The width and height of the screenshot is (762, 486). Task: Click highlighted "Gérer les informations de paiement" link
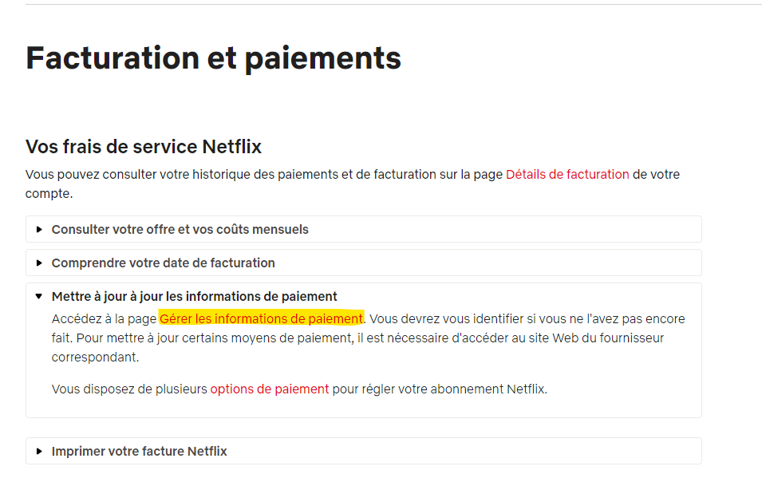[x=261, y=319]
